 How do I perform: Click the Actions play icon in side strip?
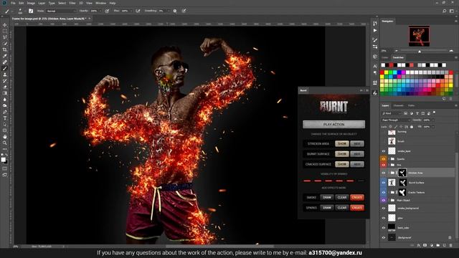tap(375, 30)
